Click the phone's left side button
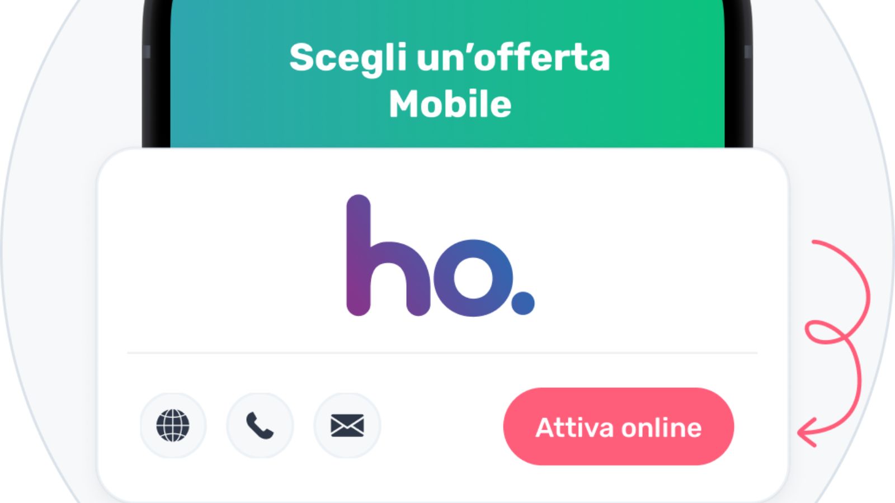The height and width of the screenshot is (503, 895). coord(146,52)
